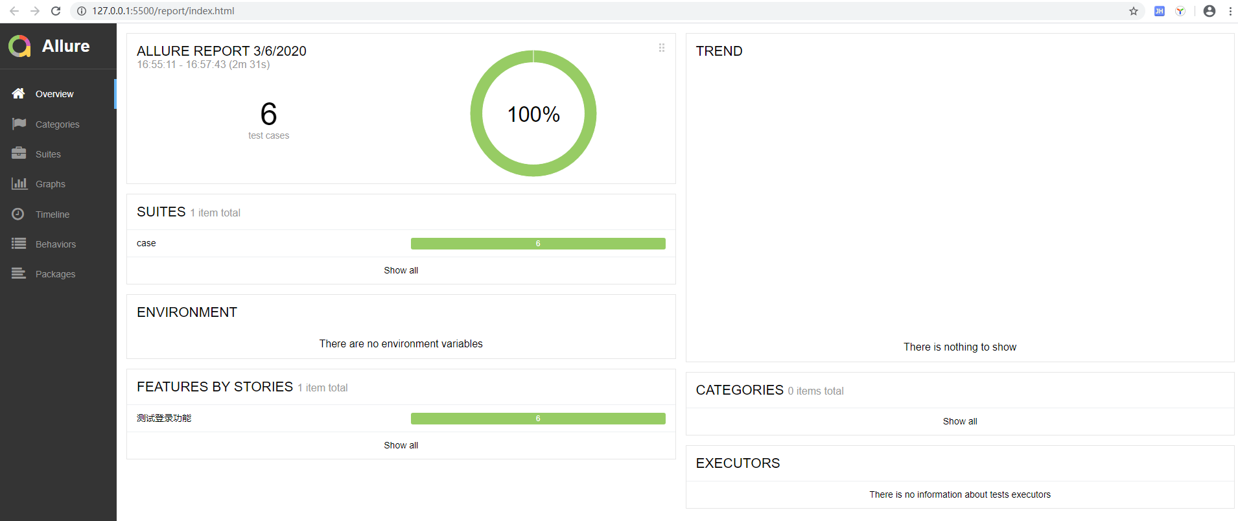
Task: Select Behaviors in the sidebar
Action: (x=58, y=244)
